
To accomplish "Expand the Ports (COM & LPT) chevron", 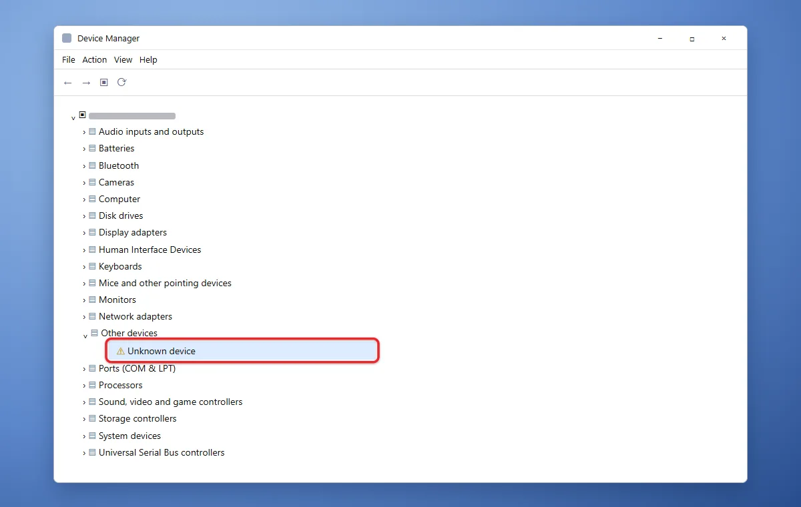I will 85,369.
